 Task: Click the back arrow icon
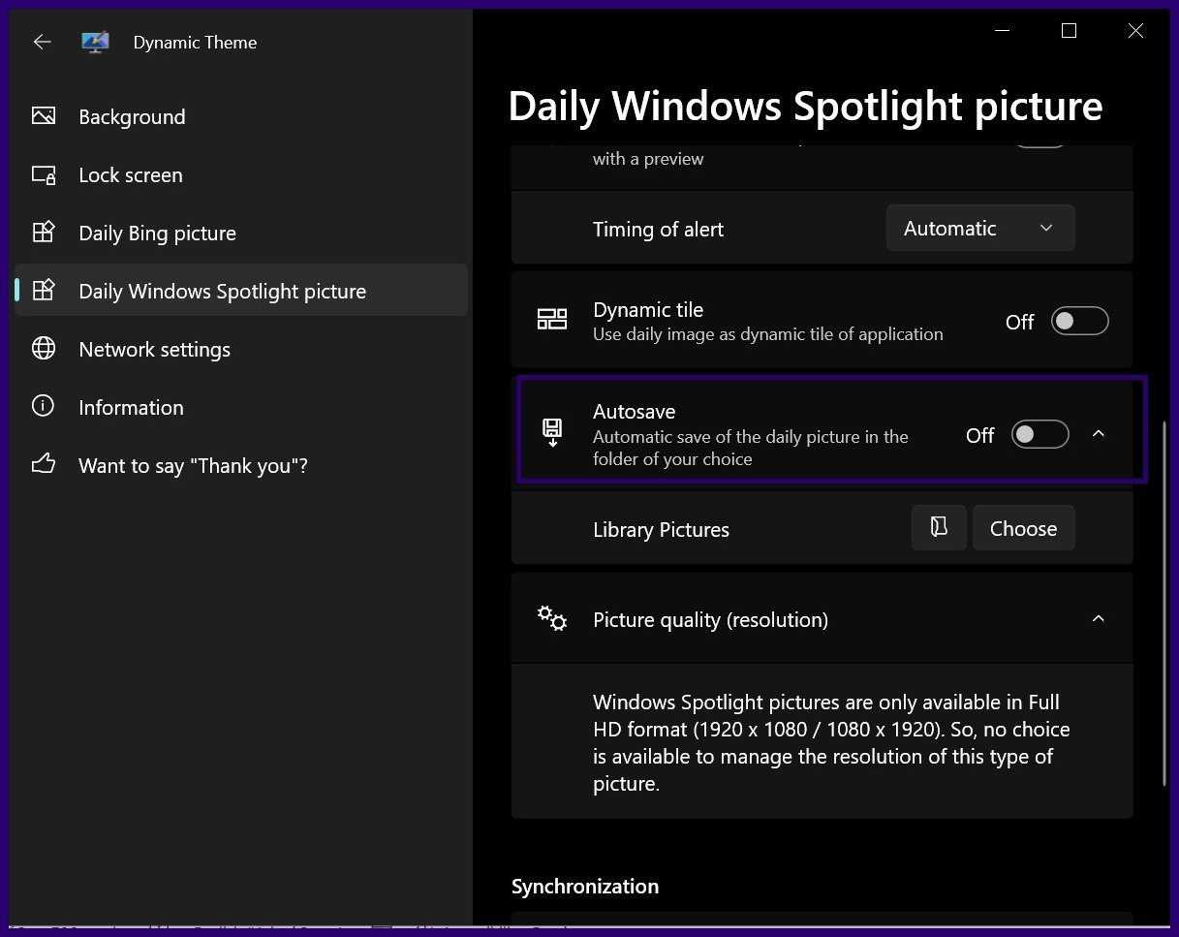click(42, 42)
